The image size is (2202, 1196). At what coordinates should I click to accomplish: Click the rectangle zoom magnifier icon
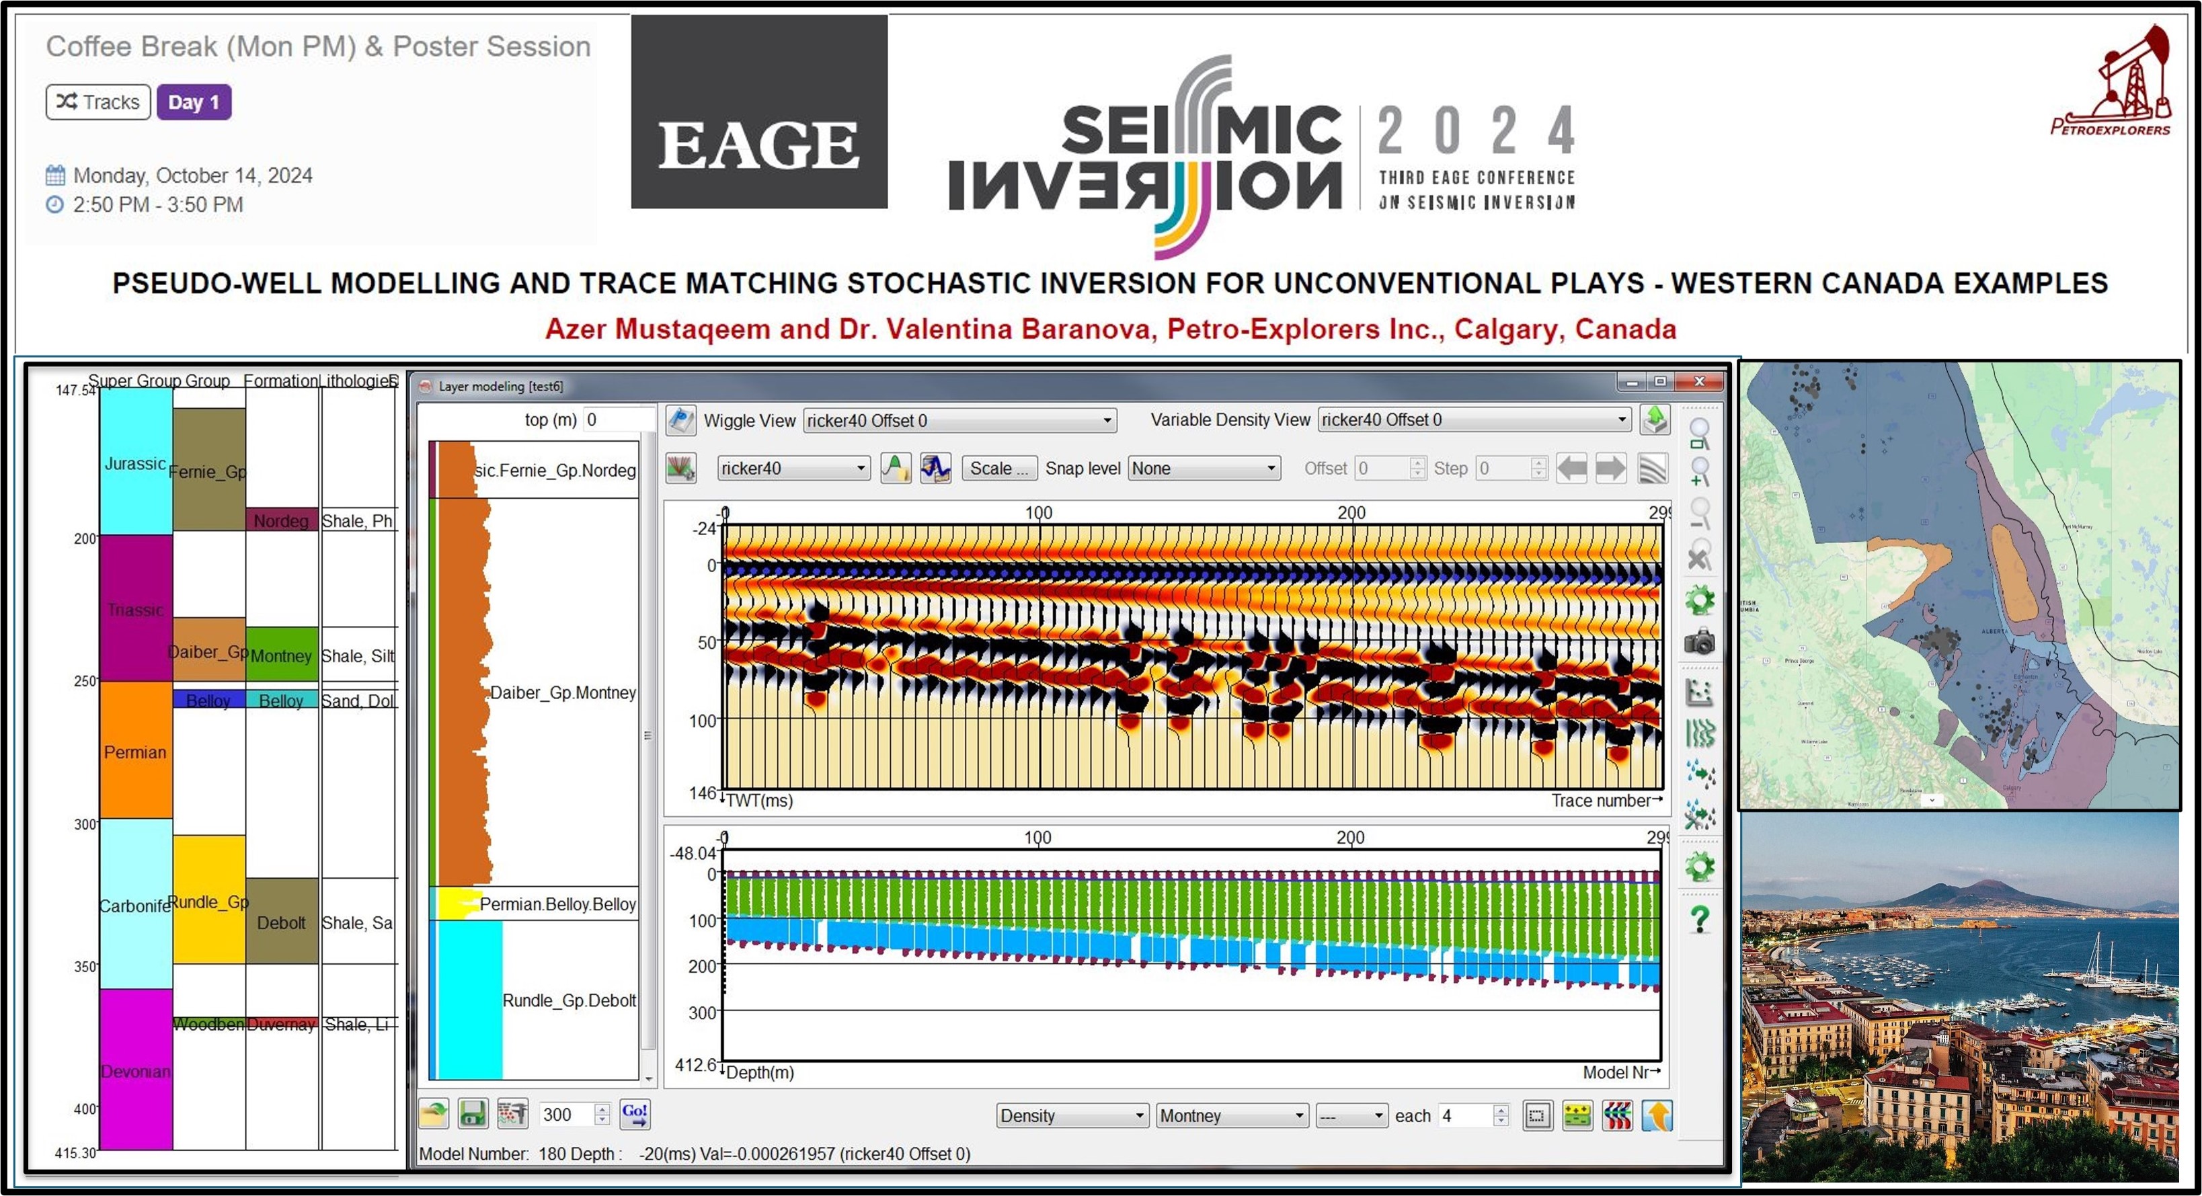(x=1699, y=432)
